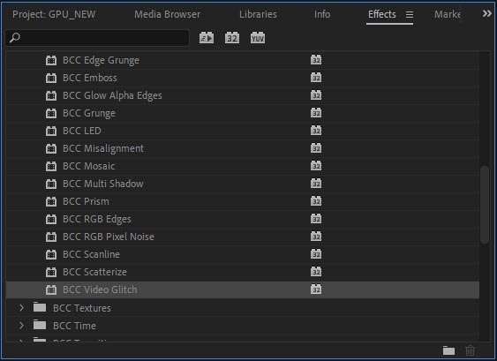Select the BCC Prism effect
497x361 pixels.
(86, 201)
